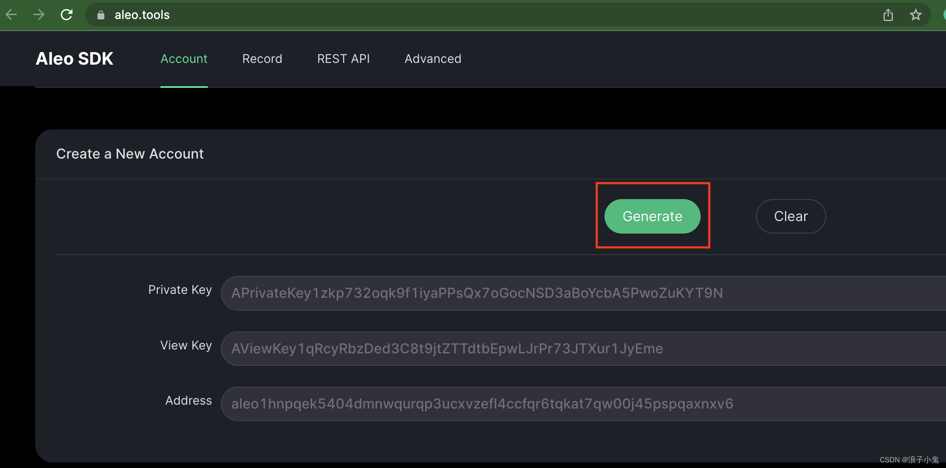The width and height of the screenshot is (946, 468).
Task: Bookmark this page with star icon
Action: click(916, 15)
